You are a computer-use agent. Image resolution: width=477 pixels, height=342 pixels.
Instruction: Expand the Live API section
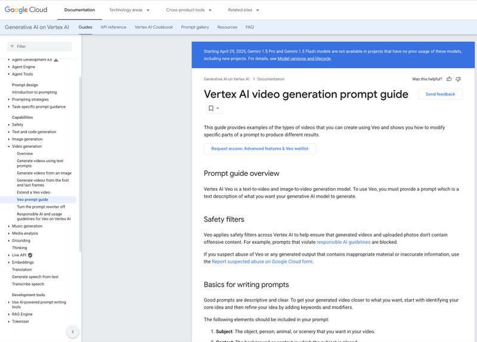(x=9, y=255)
